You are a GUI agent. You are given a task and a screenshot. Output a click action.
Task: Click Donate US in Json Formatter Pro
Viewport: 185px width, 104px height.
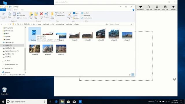tap(140, 8)
